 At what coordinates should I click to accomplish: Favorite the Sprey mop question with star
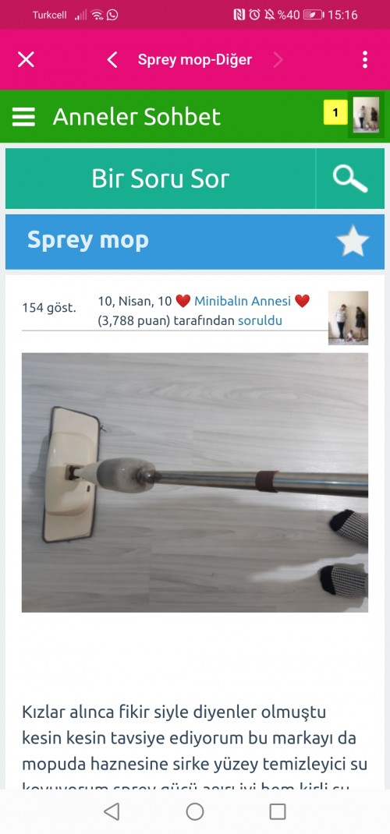[353, 241]
